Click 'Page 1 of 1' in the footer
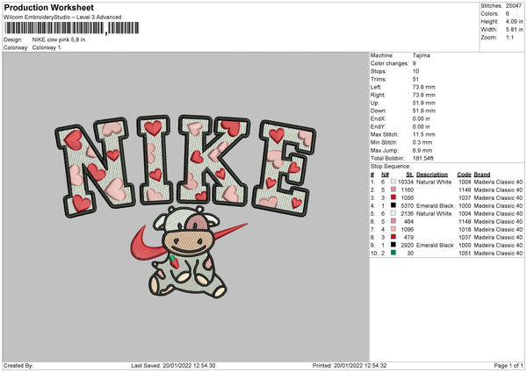The height and width of the screenshot is (372, 527). (509, 365)
